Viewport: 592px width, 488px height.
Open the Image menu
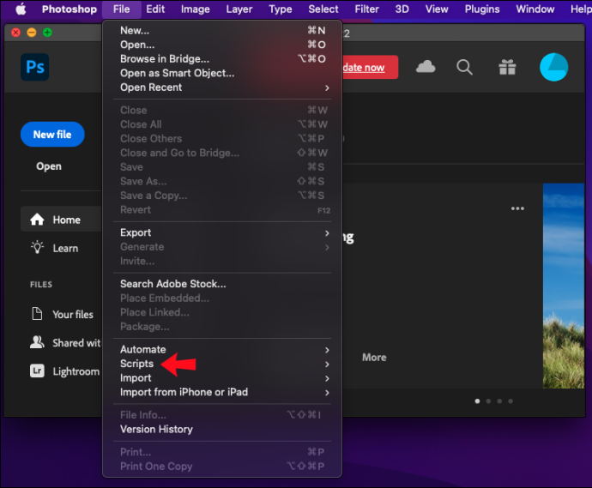(x=196, y=9)
